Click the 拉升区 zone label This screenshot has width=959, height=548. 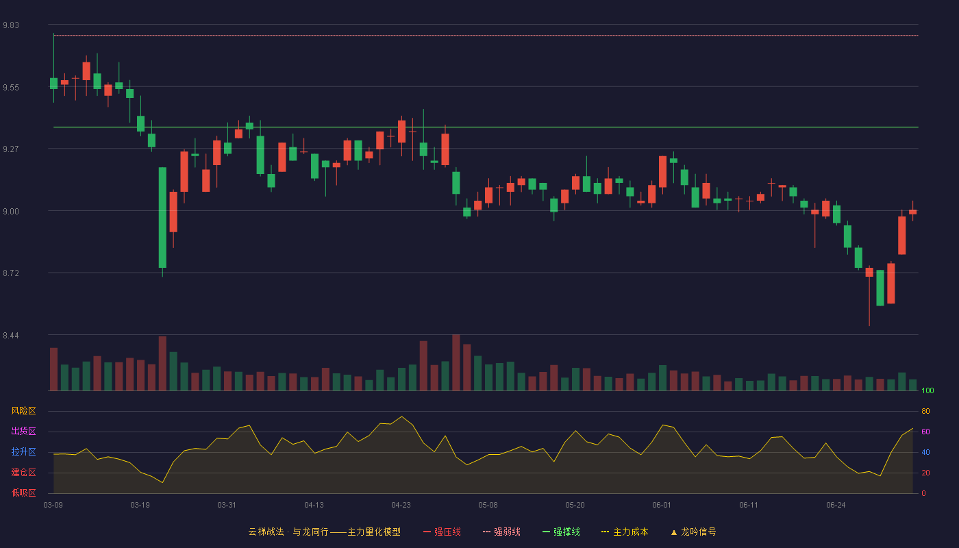click(23, 452)
